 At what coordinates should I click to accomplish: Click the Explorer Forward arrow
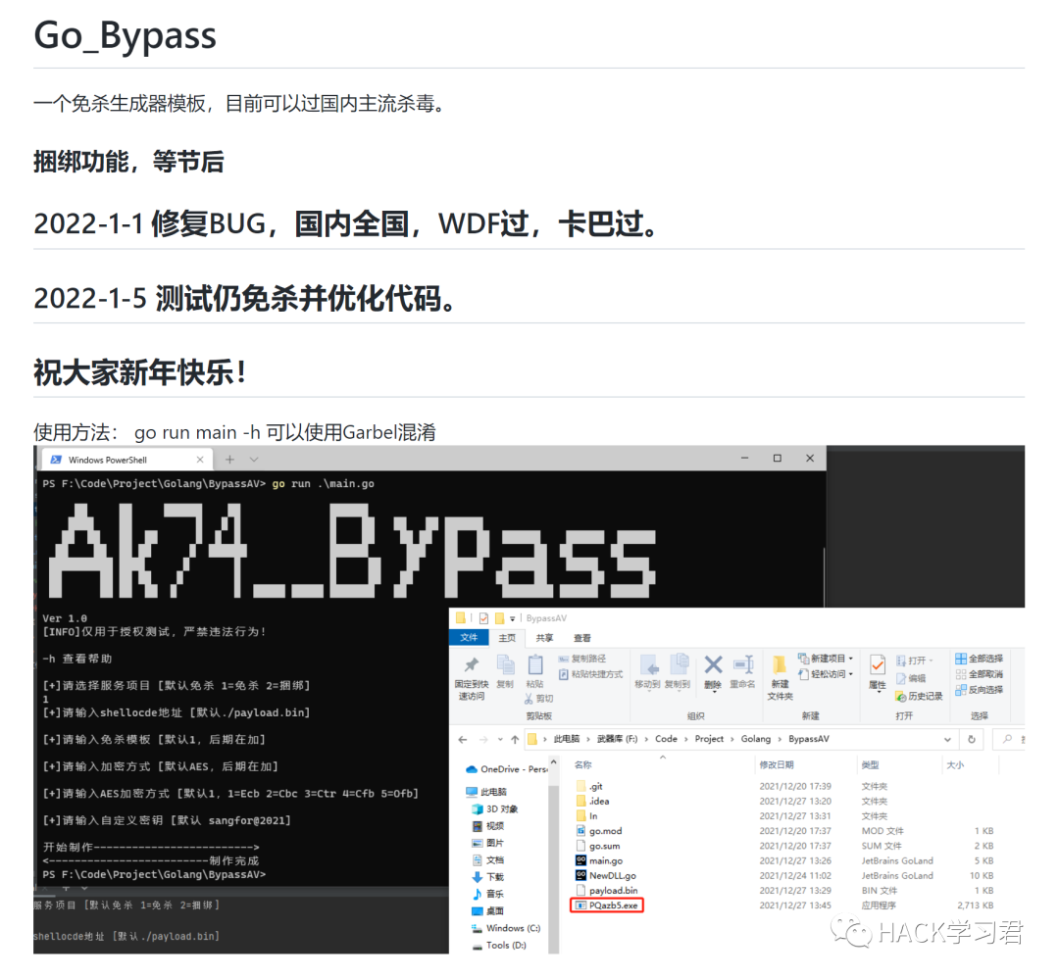(483, 739)
